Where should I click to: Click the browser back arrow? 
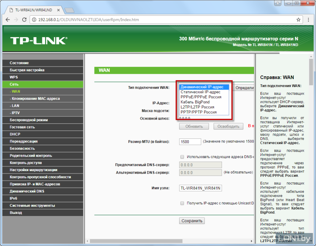pos(8,20)
